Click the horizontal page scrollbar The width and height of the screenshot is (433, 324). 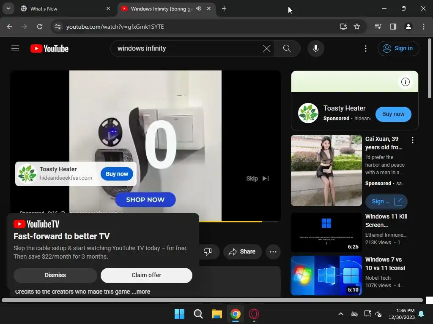212,300
